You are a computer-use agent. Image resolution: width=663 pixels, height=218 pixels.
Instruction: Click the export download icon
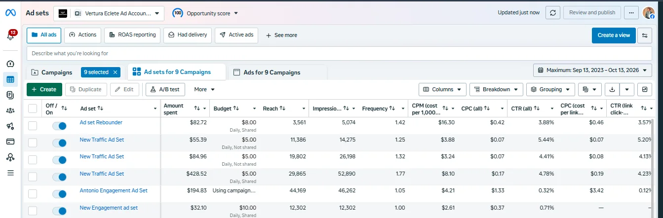tap(612, 89)
